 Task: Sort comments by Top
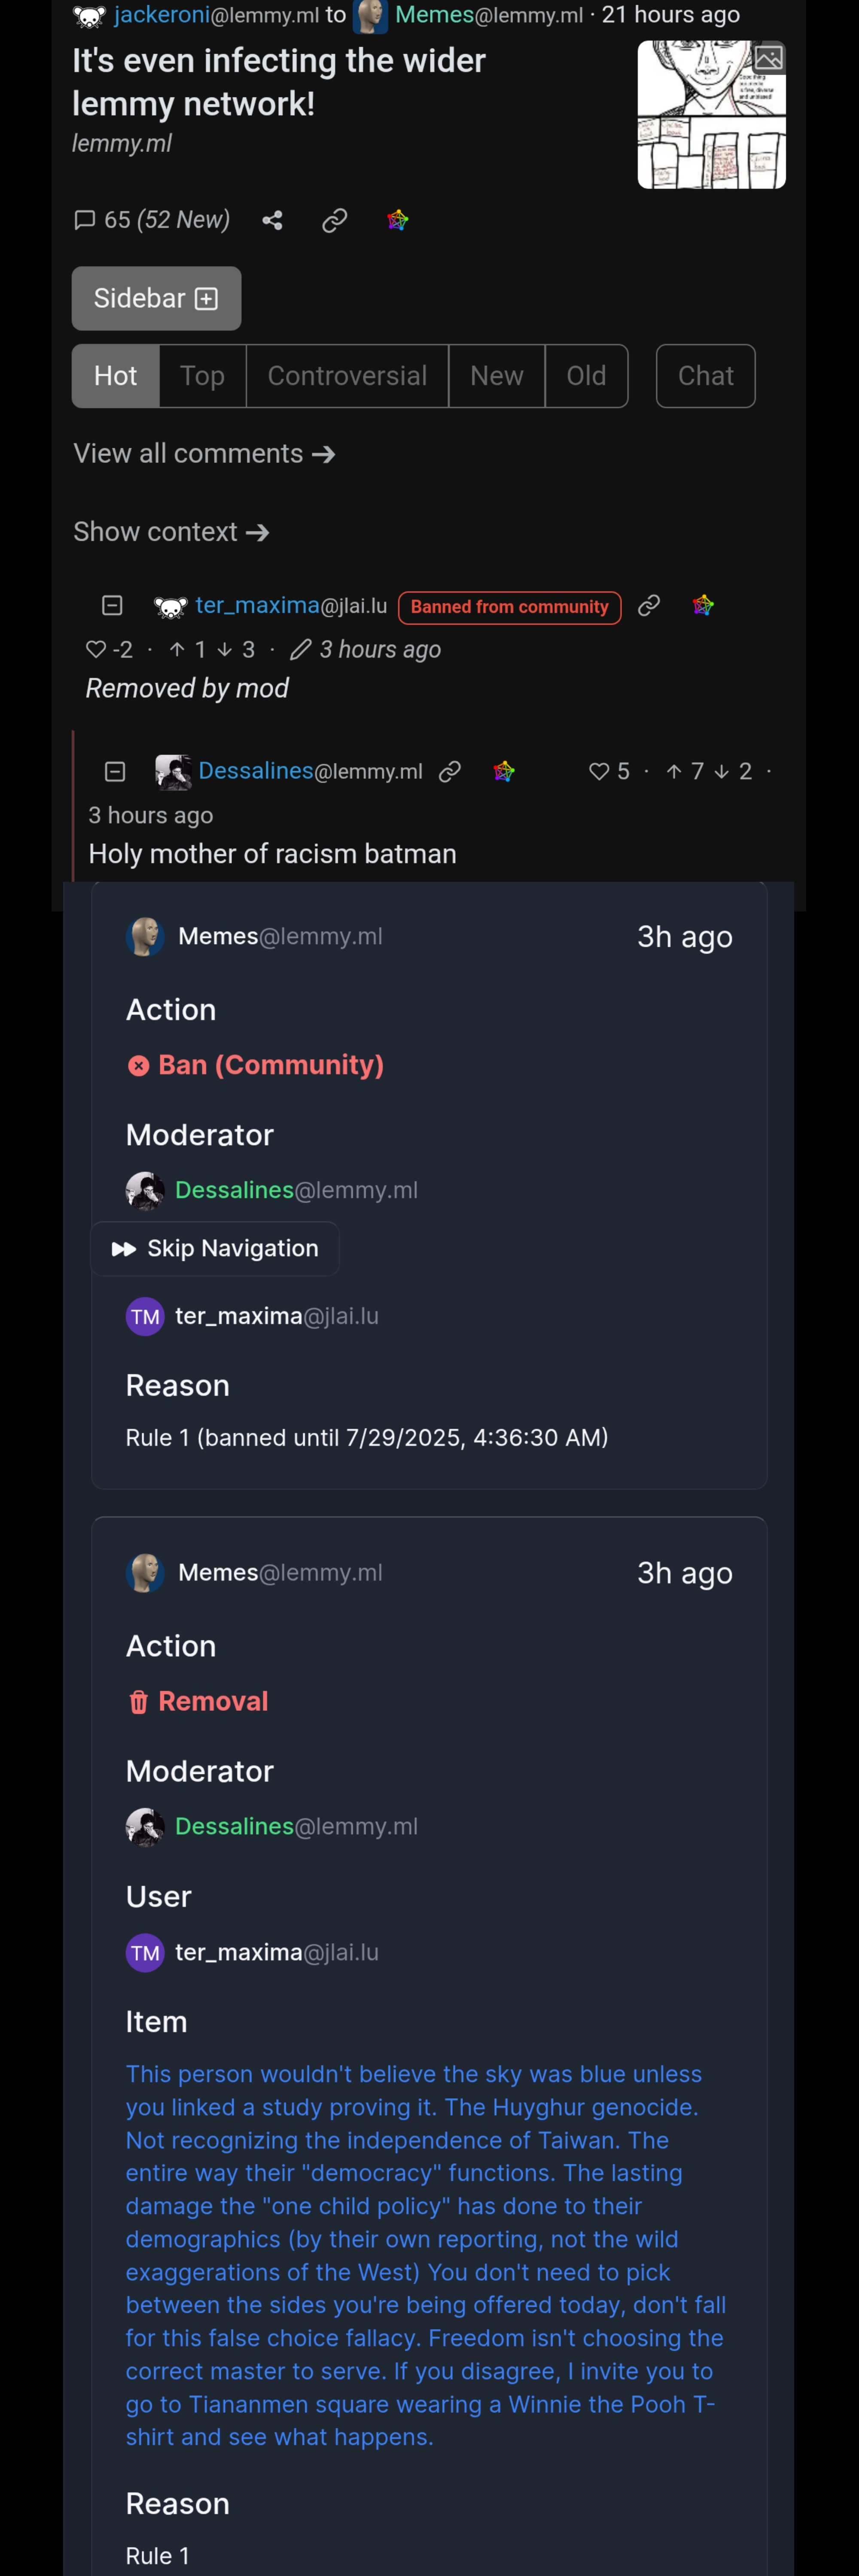coord(202,376)
